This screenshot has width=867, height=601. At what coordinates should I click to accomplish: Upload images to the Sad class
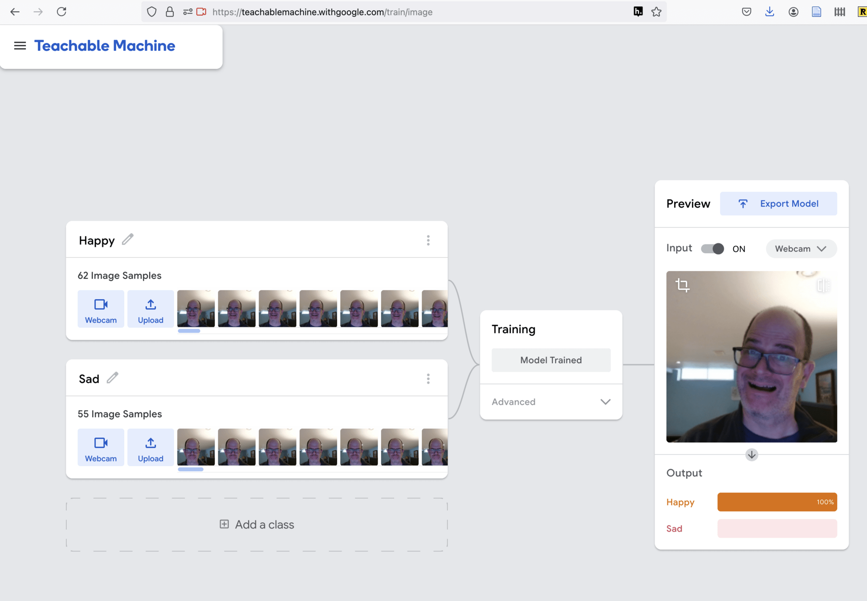coord(151,447)
